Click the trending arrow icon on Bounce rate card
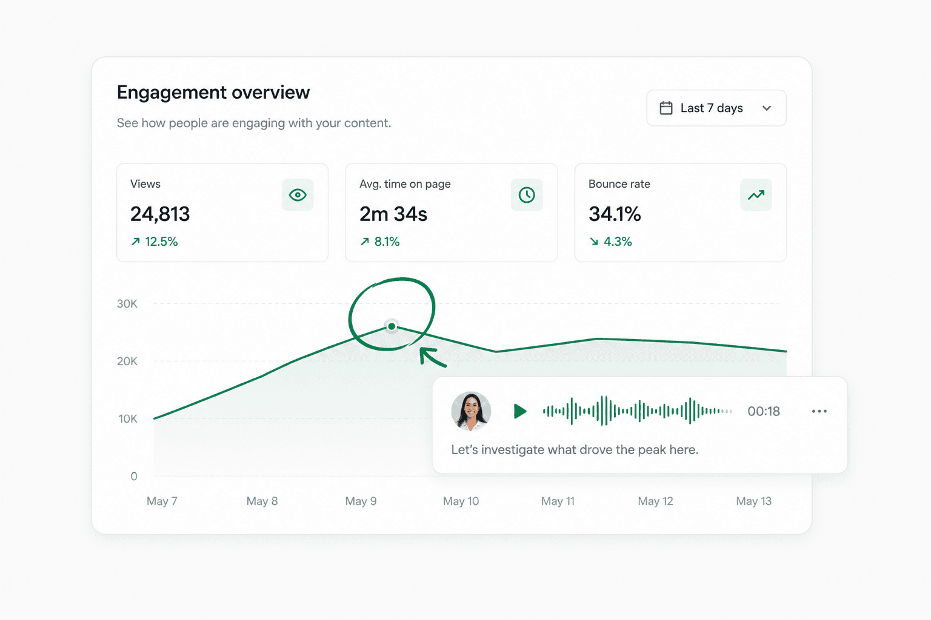This screenshot has width=931, height=620. point(756,195)
